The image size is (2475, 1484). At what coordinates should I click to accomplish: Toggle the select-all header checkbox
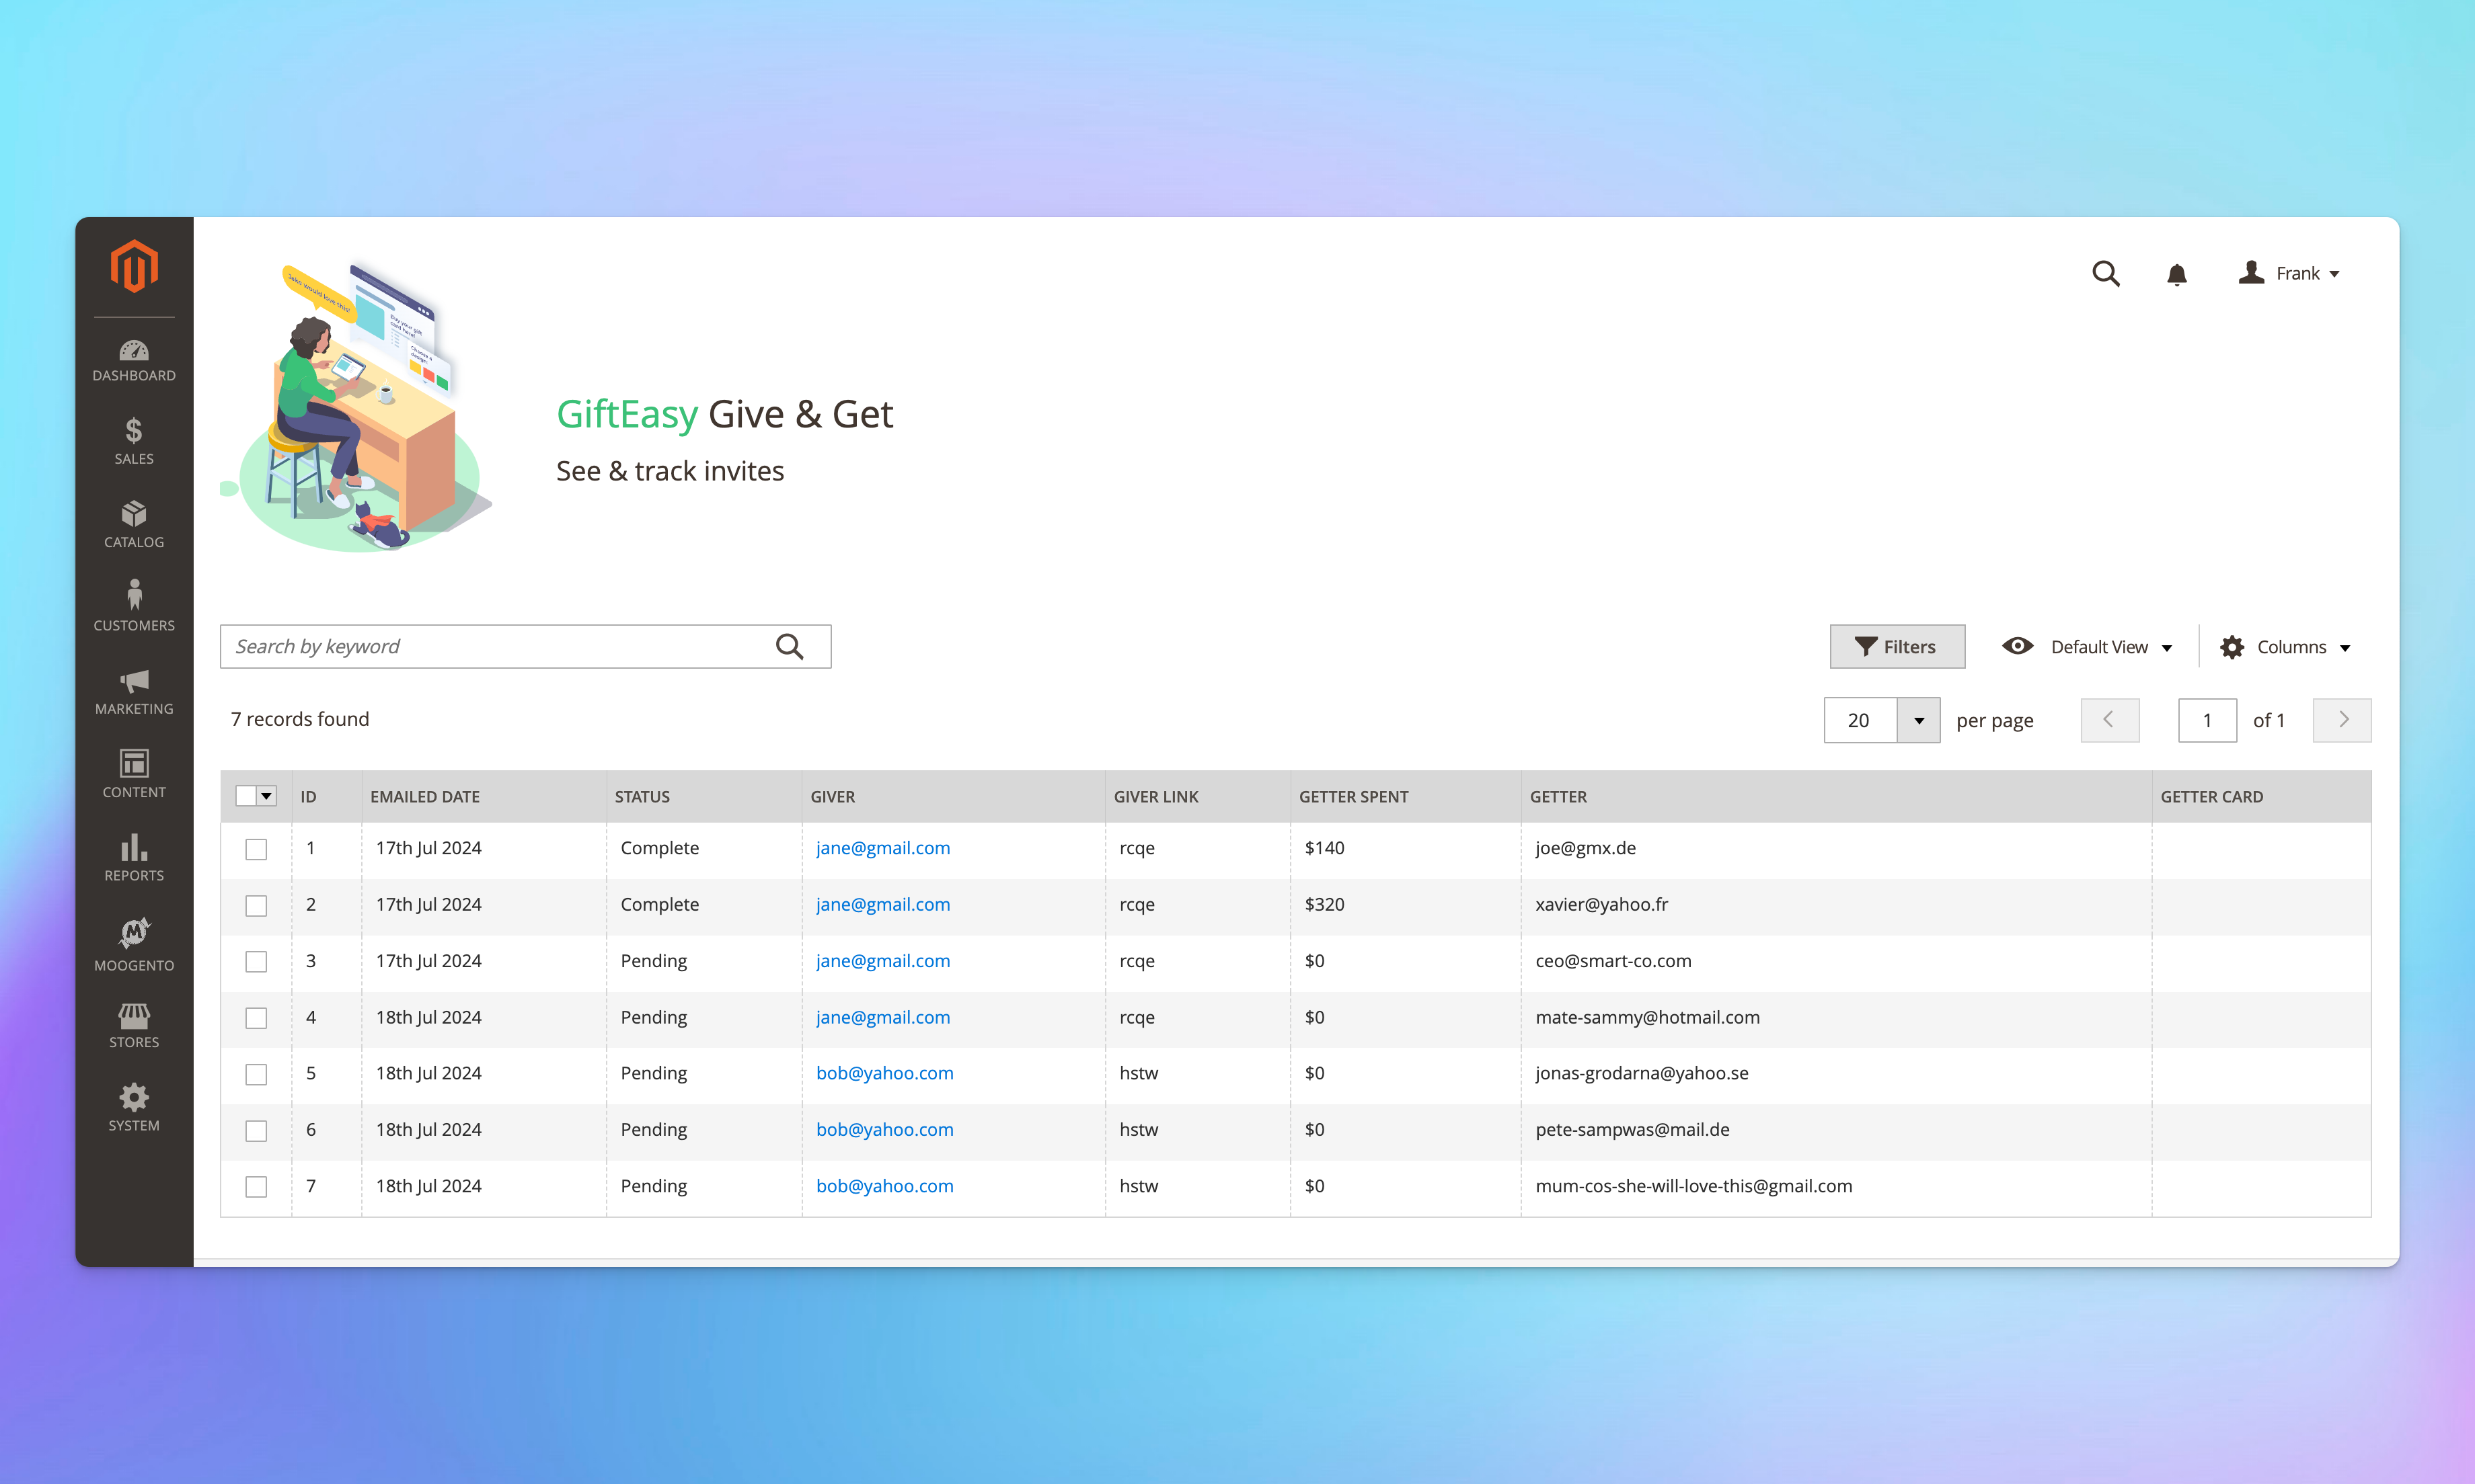coord(246,796)
